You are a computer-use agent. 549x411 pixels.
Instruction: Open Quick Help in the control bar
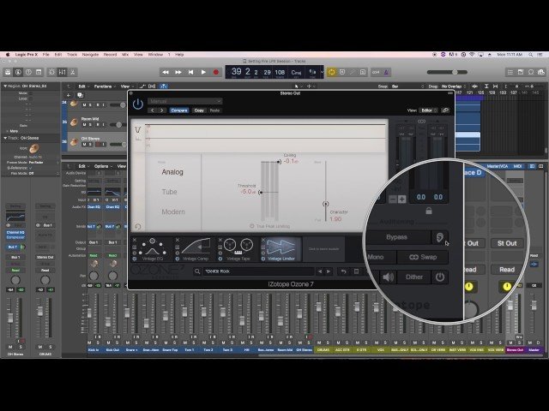click(x=28, y=72)
